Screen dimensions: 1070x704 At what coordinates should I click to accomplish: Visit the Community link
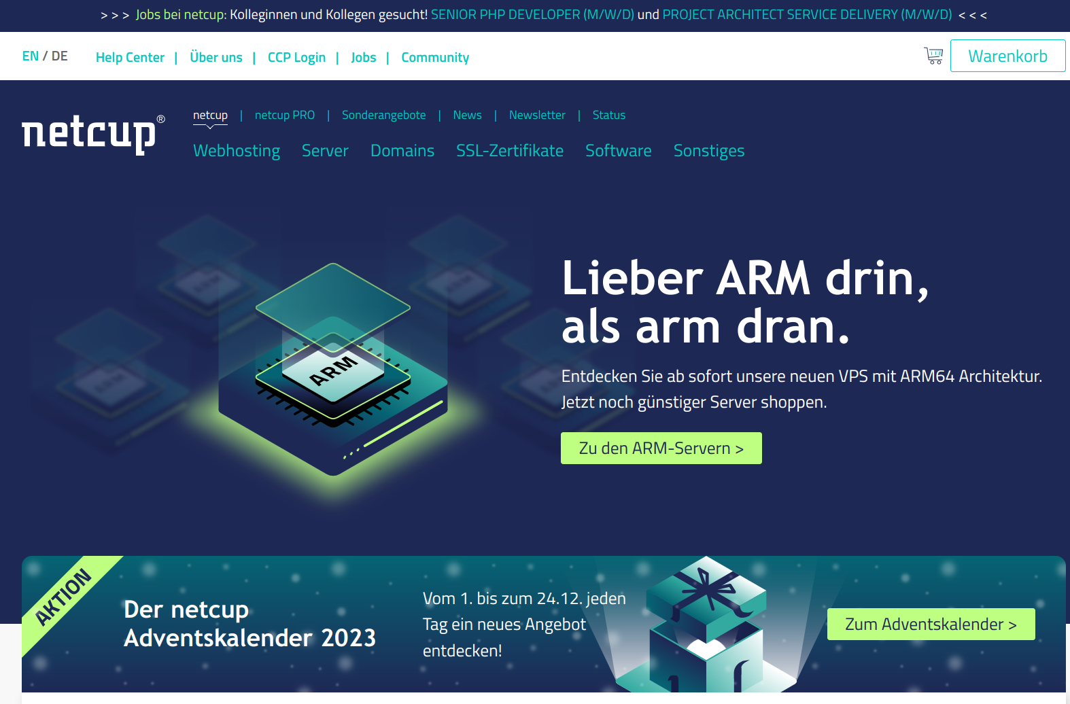click(x=435, y=58)
